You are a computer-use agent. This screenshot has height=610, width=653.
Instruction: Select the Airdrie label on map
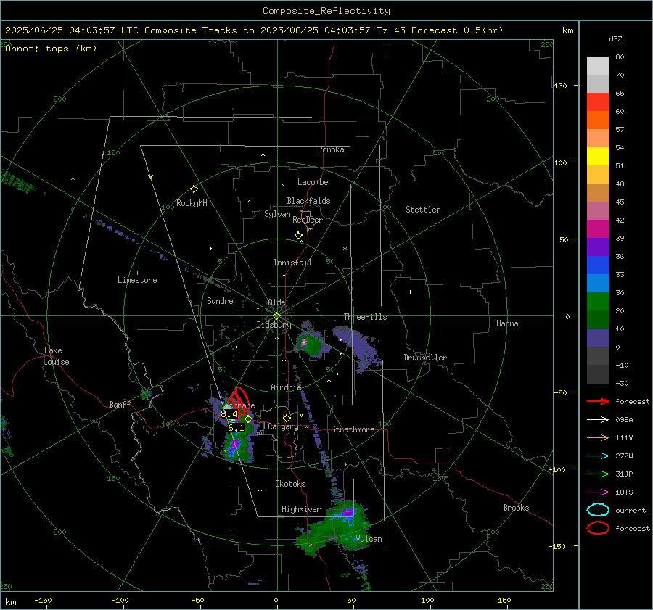pos(286,387)
